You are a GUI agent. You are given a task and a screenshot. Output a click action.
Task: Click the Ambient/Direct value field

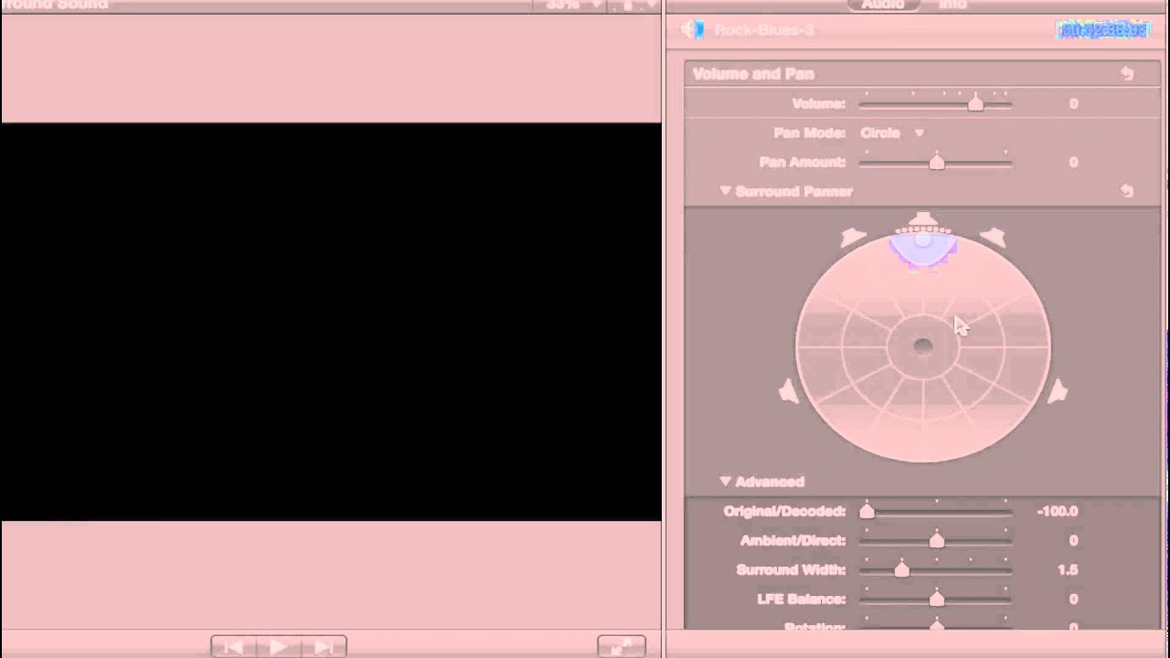pyautogui.click(x=1073, y=540)
